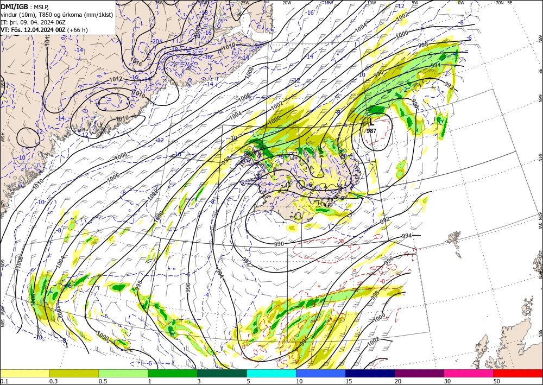Image resolution: width=543 pixels, height=385 pixels.
Task: Click the '(+66 h)' forecast offset text
Action: (77, 30)
